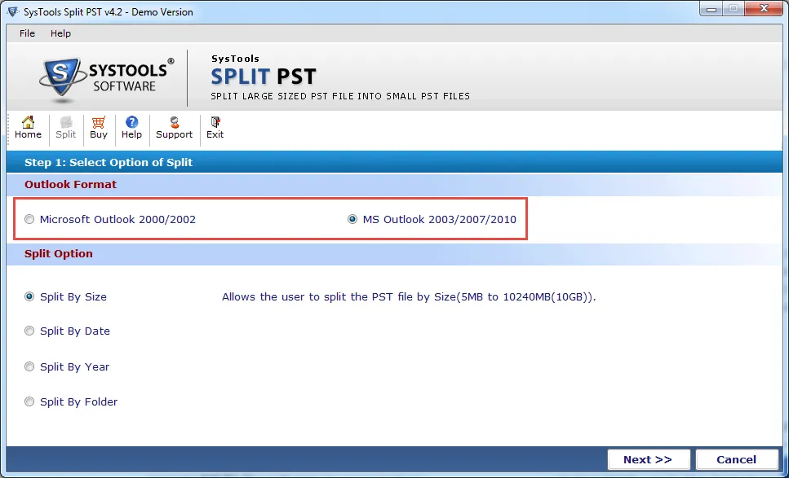The height and width of the screenshot is (478, 789).
Task: Choose the Split By Year option
Action: [x=67, y=366]
